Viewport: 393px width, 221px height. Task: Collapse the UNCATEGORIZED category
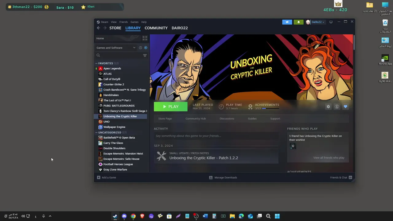click(x=96, y=133)
